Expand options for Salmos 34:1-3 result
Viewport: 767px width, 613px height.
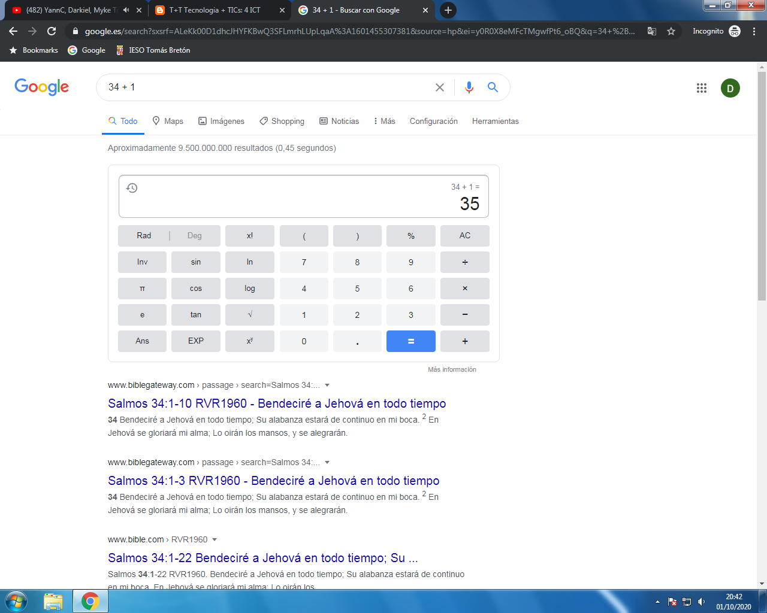tap(327, 463)
